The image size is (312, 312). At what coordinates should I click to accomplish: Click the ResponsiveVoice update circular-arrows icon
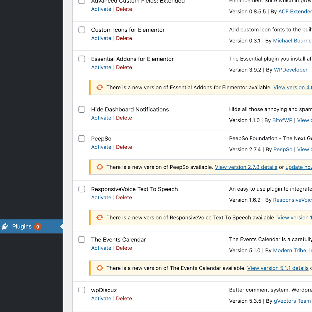(100, 217)
